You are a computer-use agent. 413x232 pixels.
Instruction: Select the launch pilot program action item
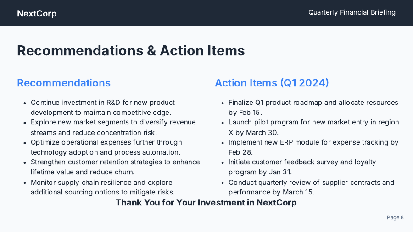(313, 127)
